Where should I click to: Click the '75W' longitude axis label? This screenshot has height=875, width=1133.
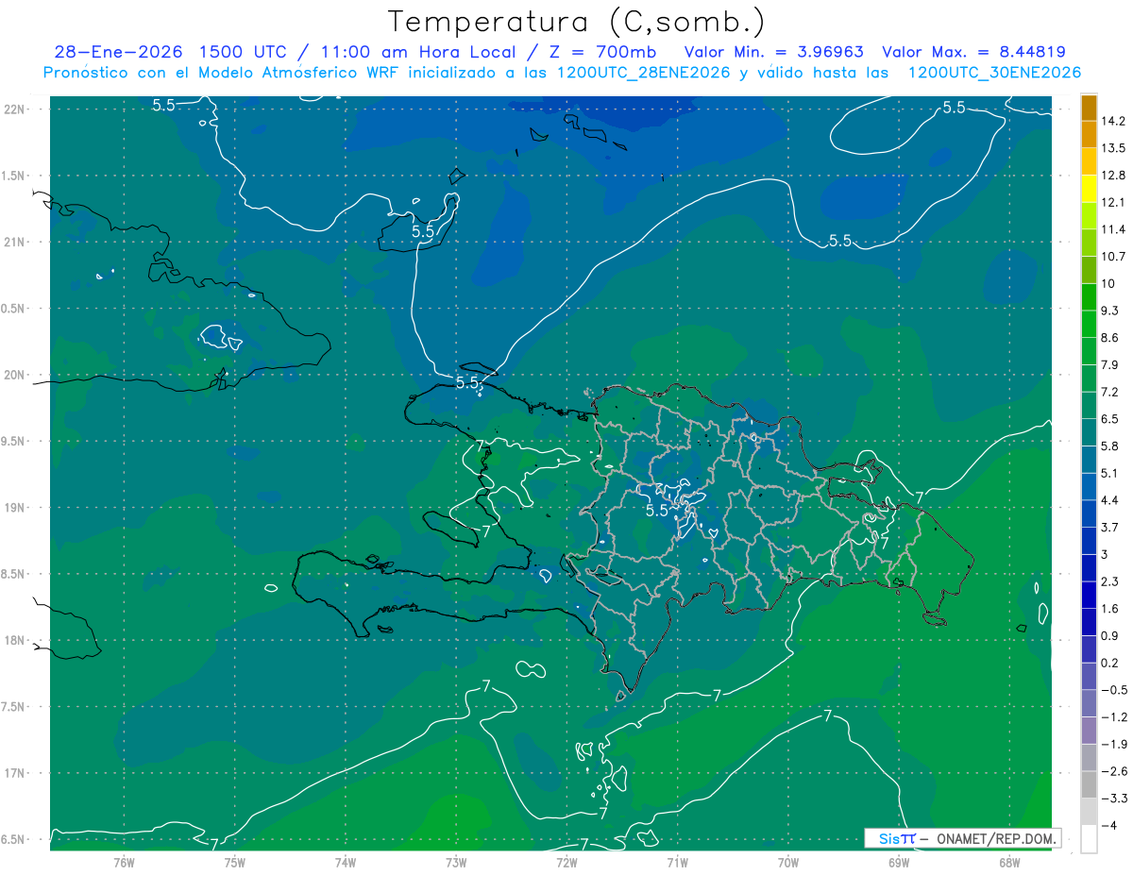234,863
